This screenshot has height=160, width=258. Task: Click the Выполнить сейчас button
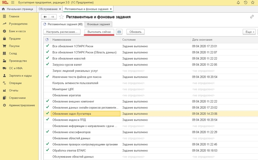(99, 32)
